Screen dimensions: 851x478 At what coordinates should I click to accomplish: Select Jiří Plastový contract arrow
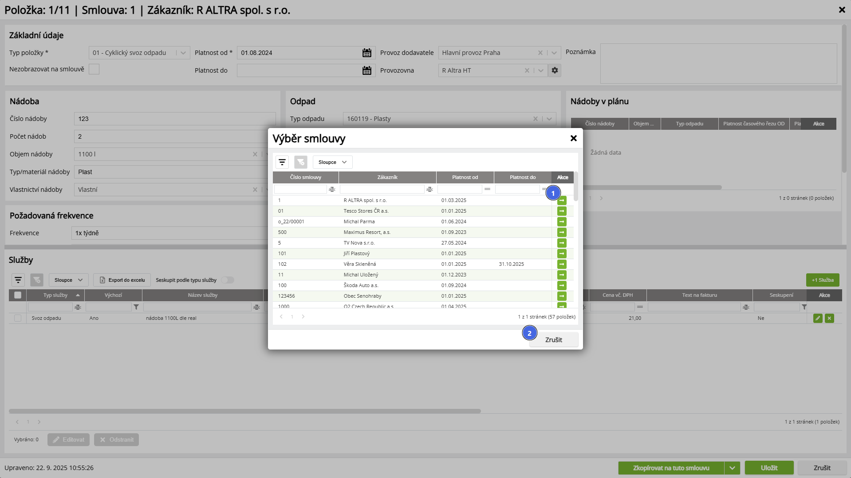point(562,253)
